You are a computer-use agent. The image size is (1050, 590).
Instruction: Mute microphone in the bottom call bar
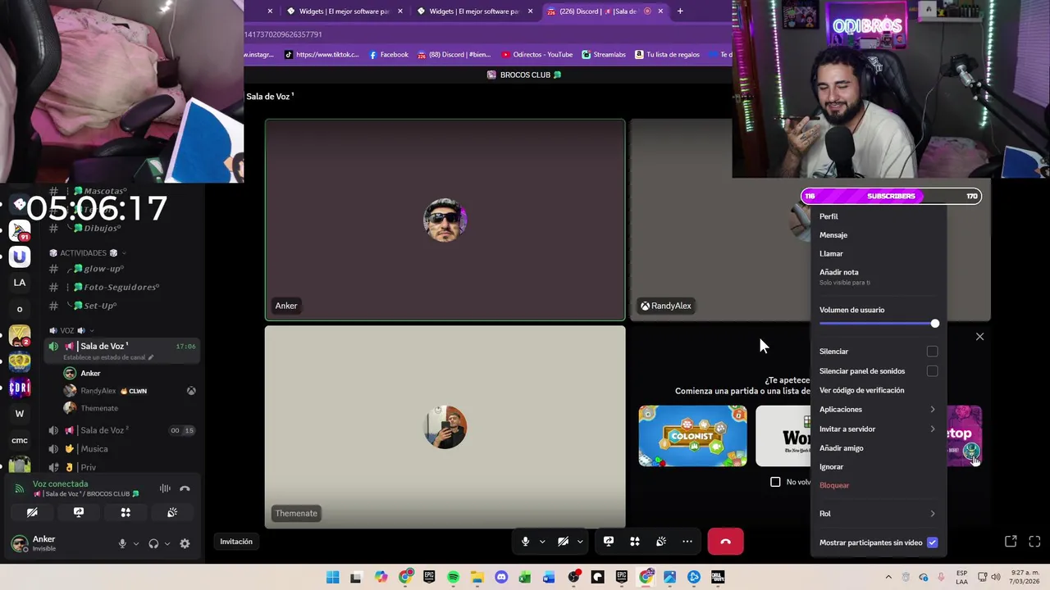(526, 542)
